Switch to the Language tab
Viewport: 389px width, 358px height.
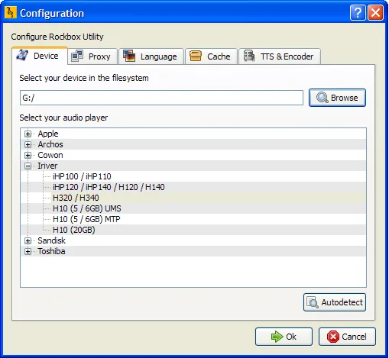tap(151, 56)
